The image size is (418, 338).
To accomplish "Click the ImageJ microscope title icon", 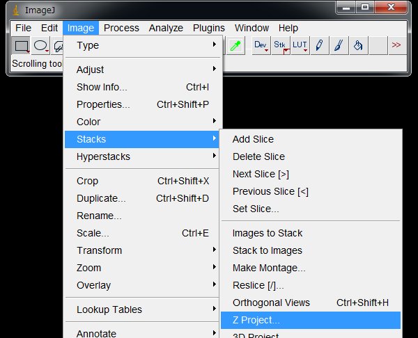I will point(16,10).
